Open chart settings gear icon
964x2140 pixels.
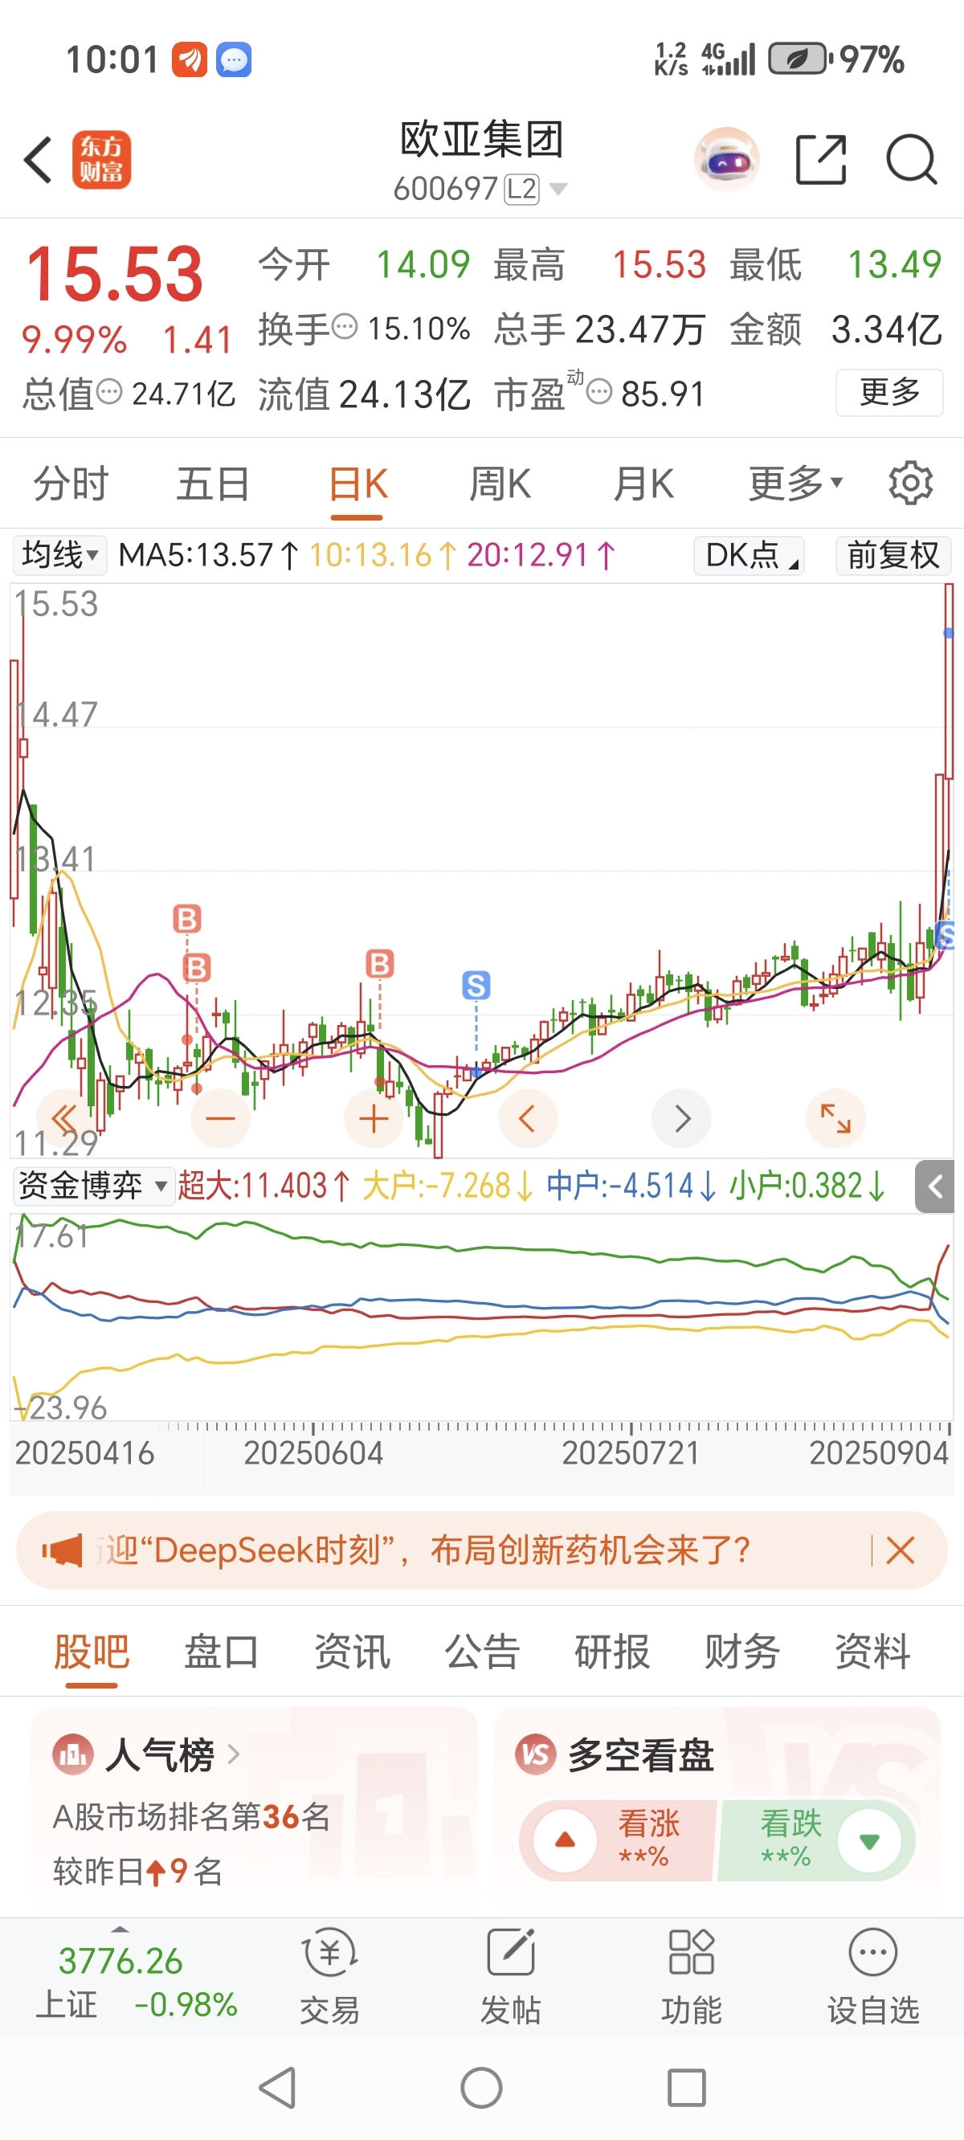(911, 483)
